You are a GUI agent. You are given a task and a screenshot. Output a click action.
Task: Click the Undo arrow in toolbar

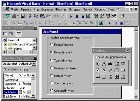pos(56,16)
